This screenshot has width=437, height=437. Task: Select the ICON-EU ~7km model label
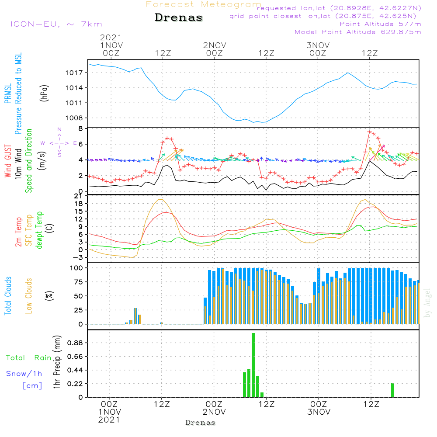click(56, 24)
